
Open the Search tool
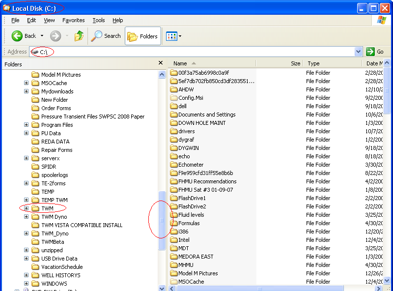point(106,36)
